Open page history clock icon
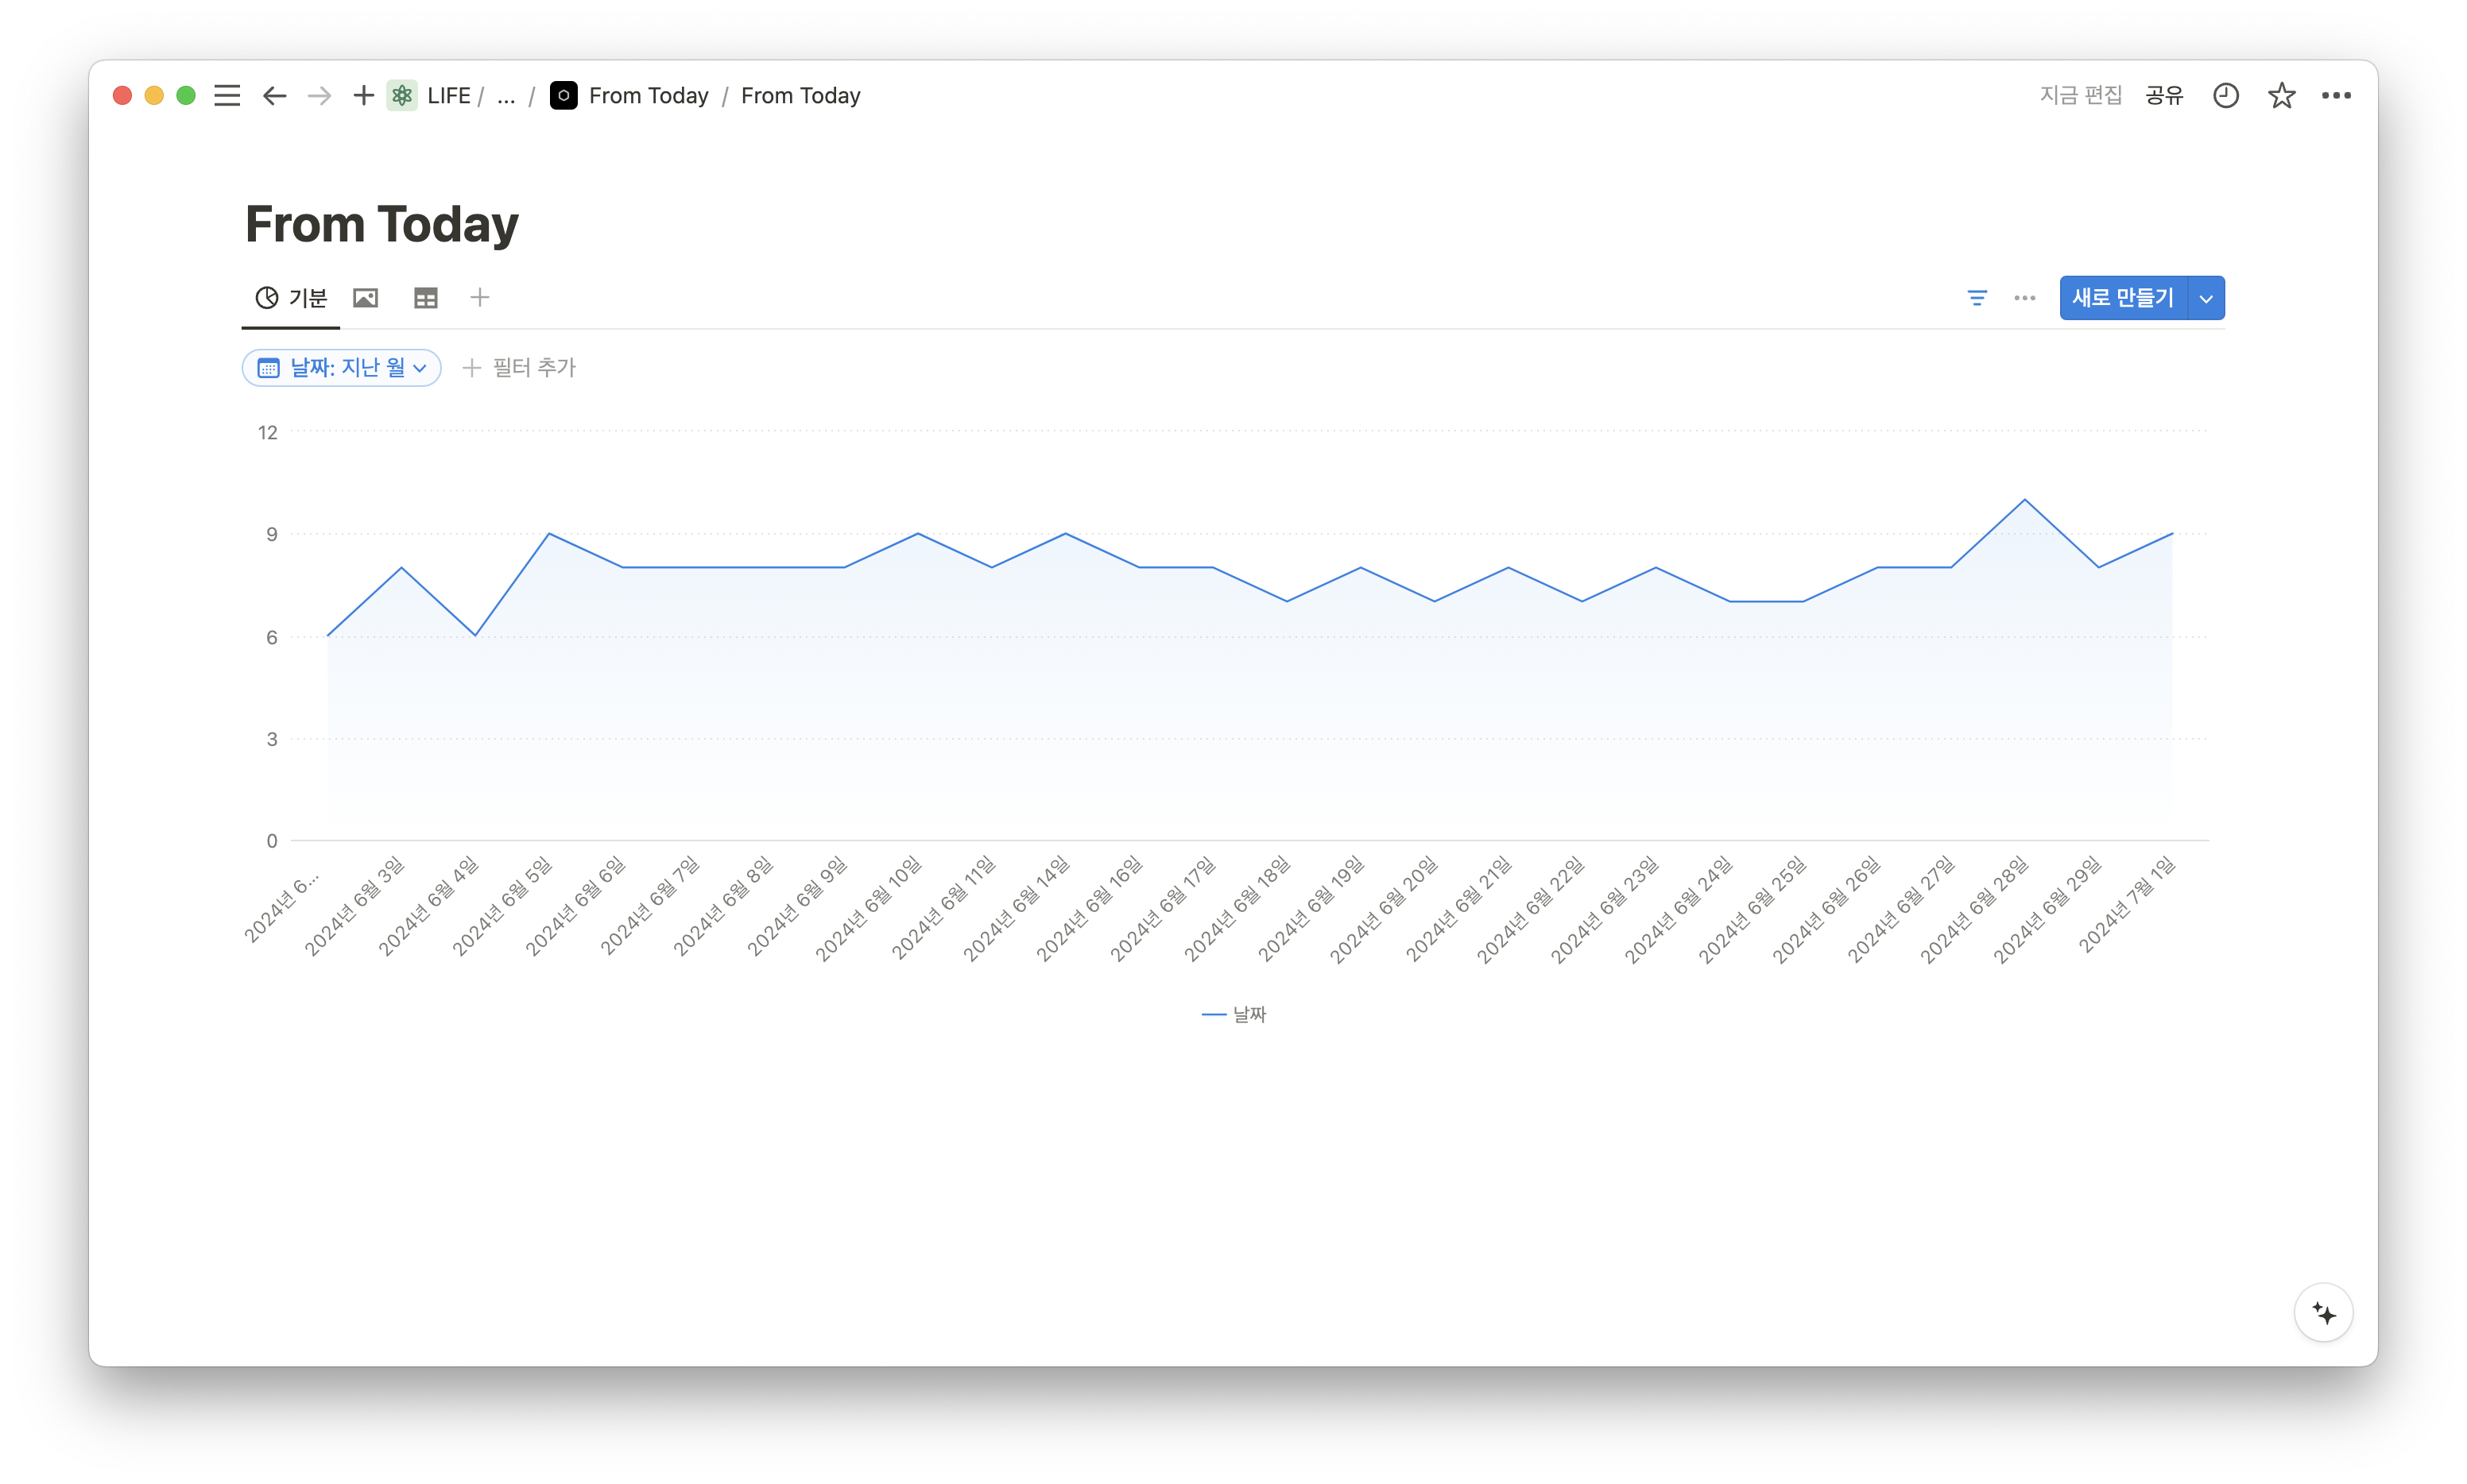This screenshot has width=2467, height=1484. 2225,96
